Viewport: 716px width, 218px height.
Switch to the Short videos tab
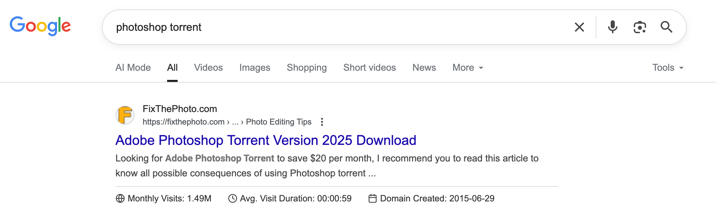(x=370, y=68)
